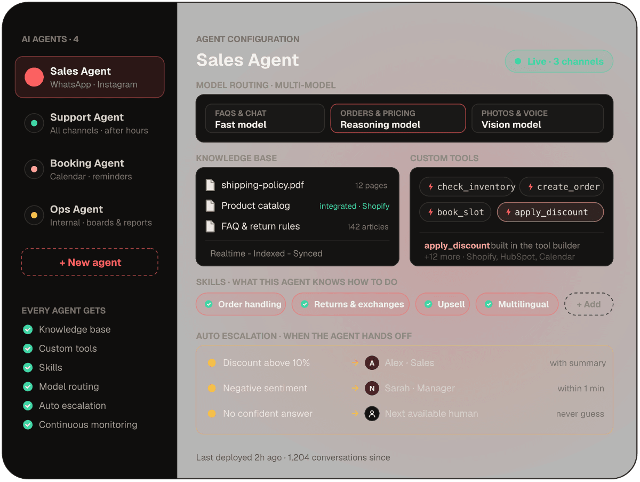Click Realtime - Indexed - Synced status text
The width and height of the screenshot is (640, 482).
pyautogui.click(x=266, y=254)
